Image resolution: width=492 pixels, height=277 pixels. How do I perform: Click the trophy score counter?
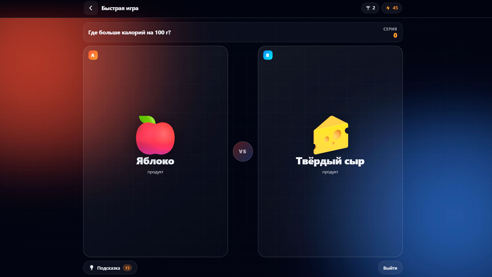coord(370,8)
